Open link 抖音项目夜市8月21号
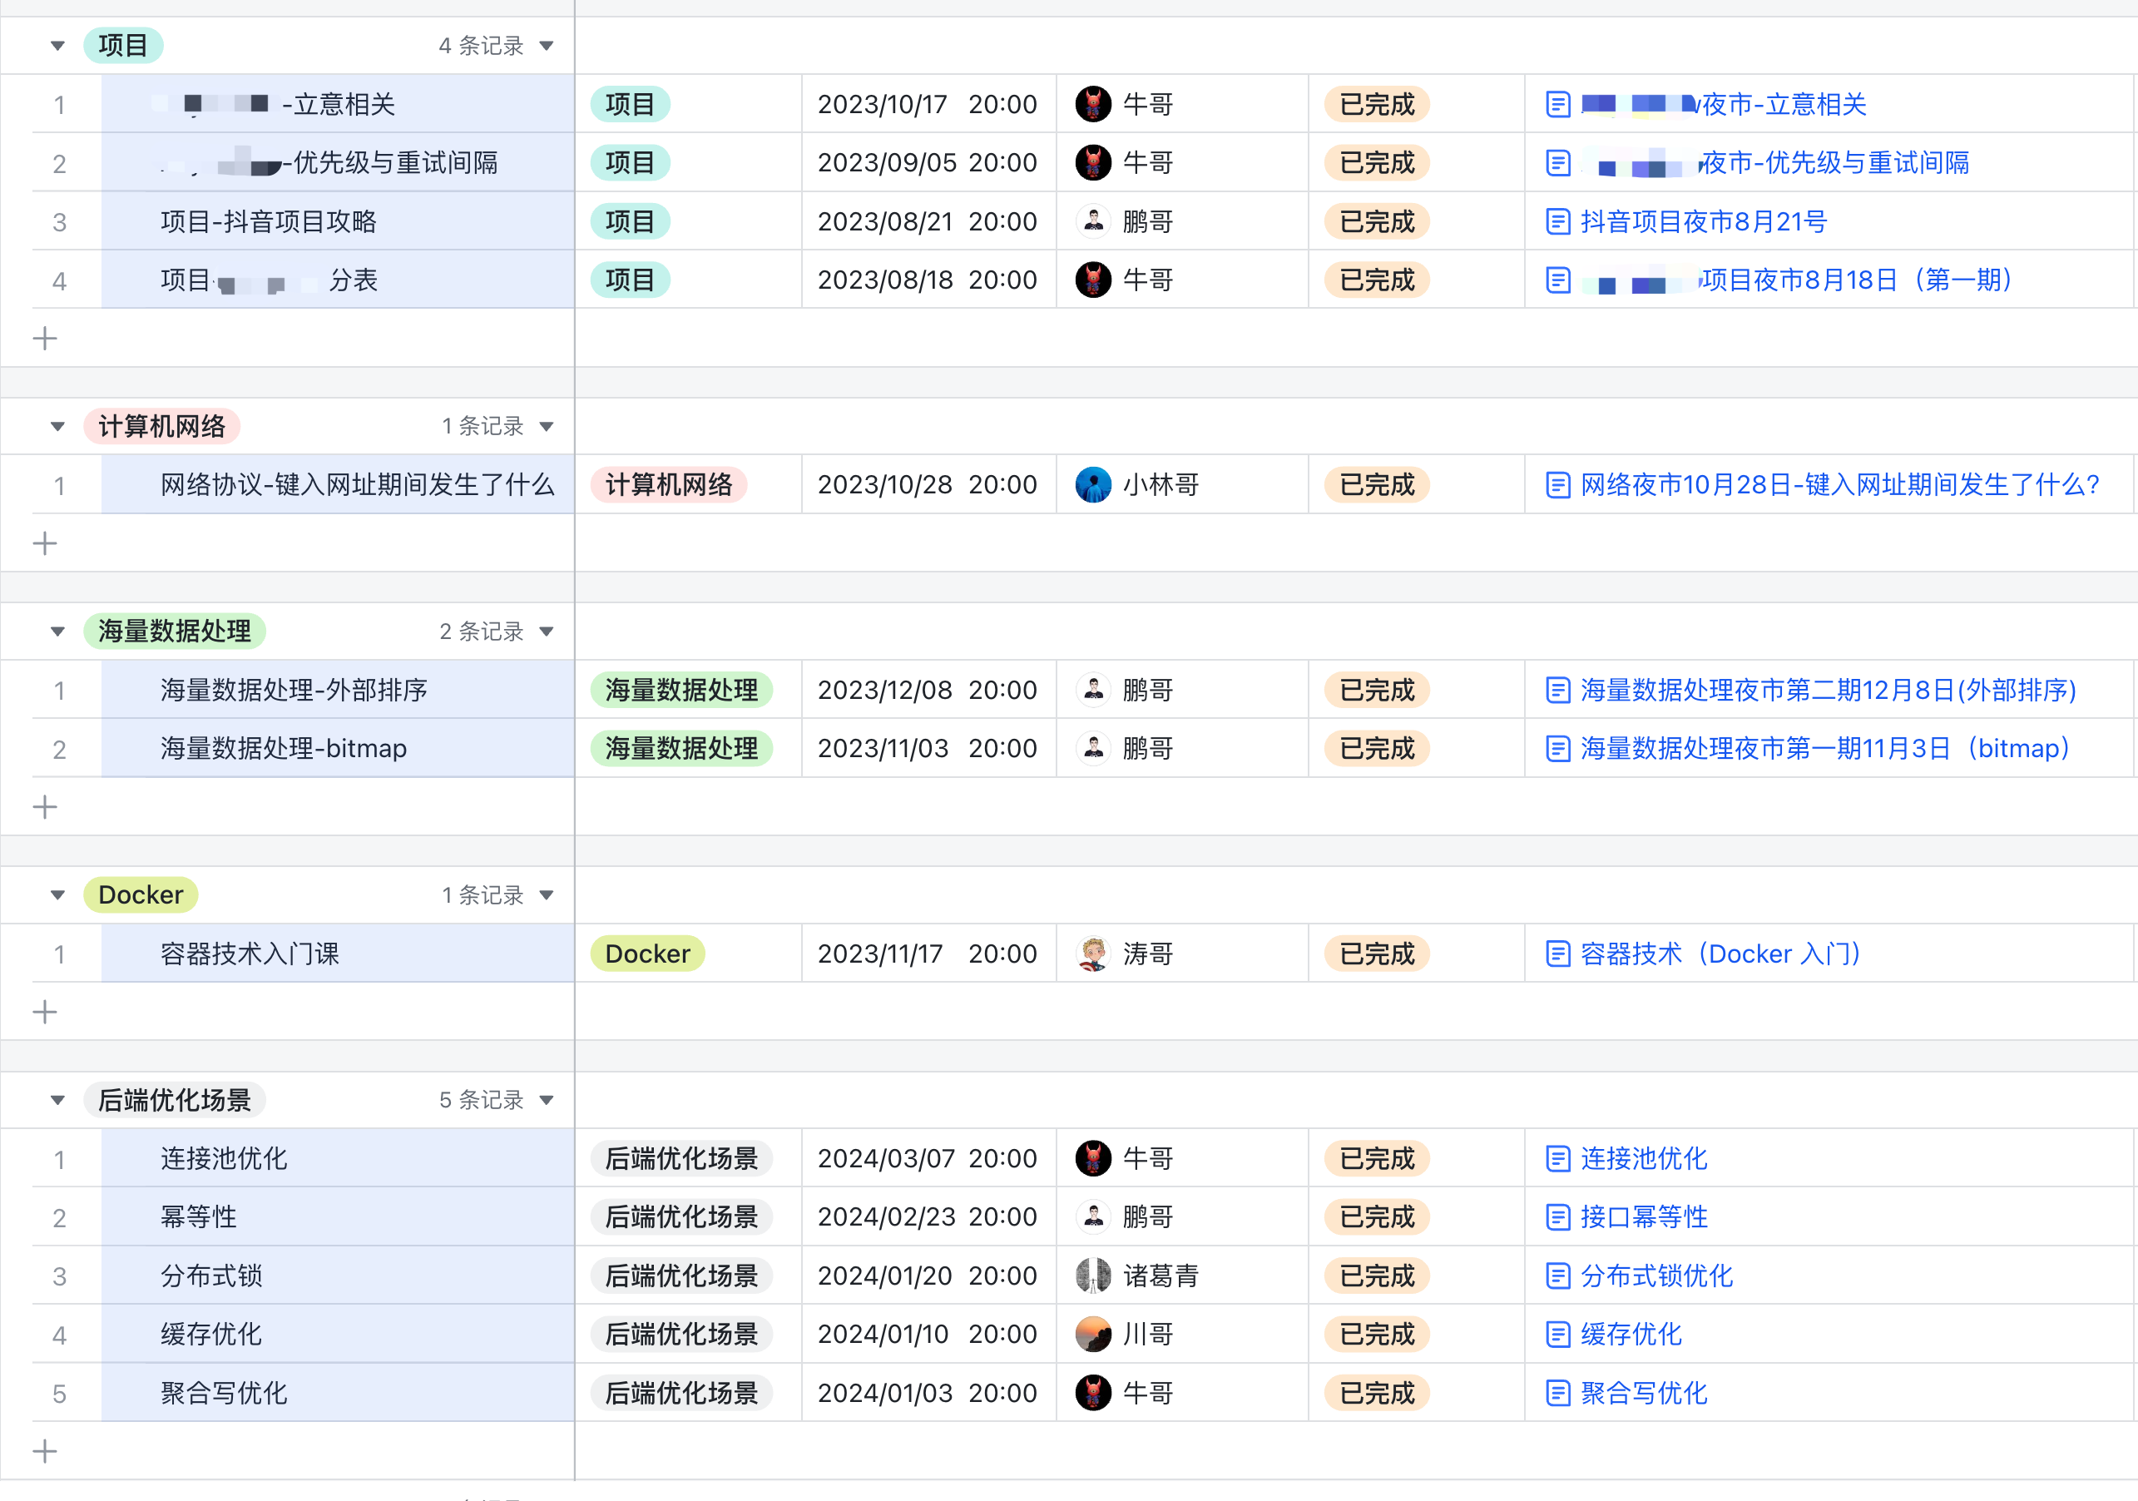This screenshot has width=2138, height=1501. 1703,221
